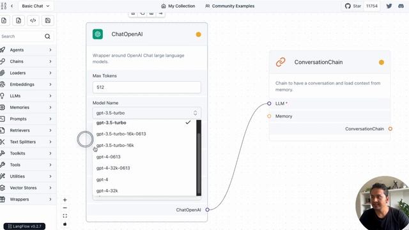Click the LLM input handle on ConversationChain
The image size is (409, 230).
269,103
